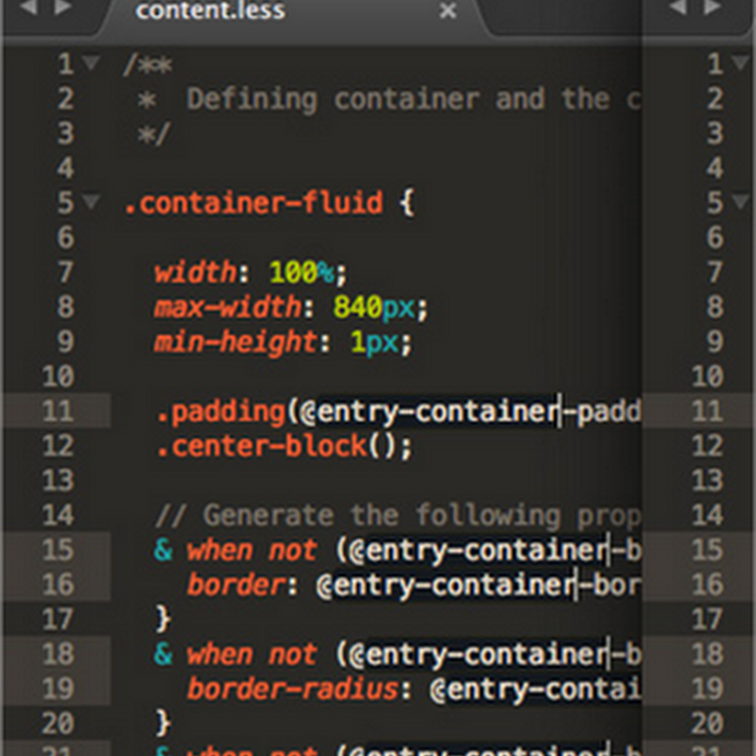Collapse line 5 fold arrow in right pane
Viewport: 756px width, 756px height.
(742, 202)
